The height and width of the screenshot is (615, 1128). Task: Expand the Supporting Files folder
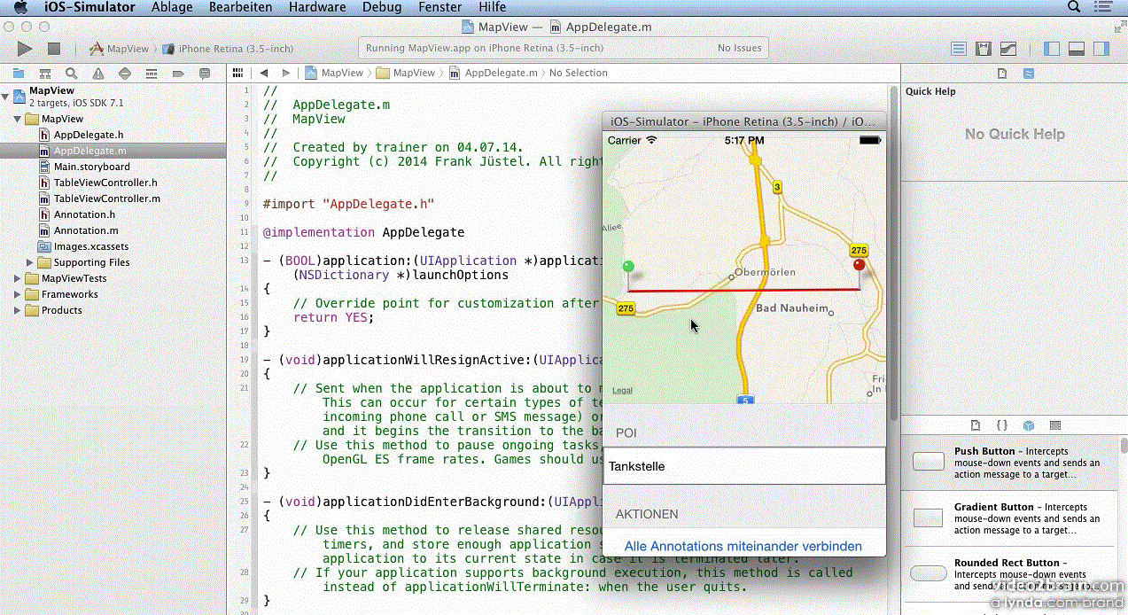pyautogui.click(x=30, y=262)
